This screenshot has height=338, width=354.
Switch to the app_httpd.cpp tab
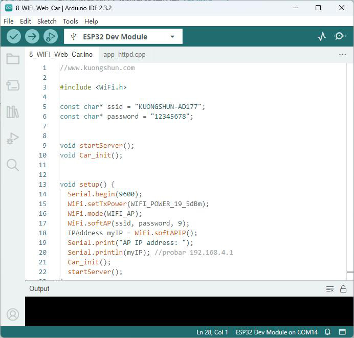pyautogui.click(x=124, y=55)
